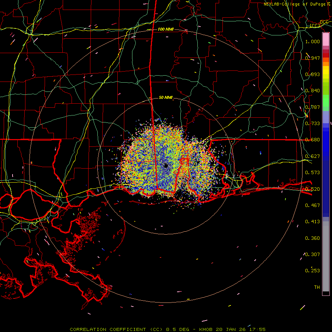Viewport: 332px width, 332px height.
Task: Click the 0.573 scale value
Action: [312, 173]
